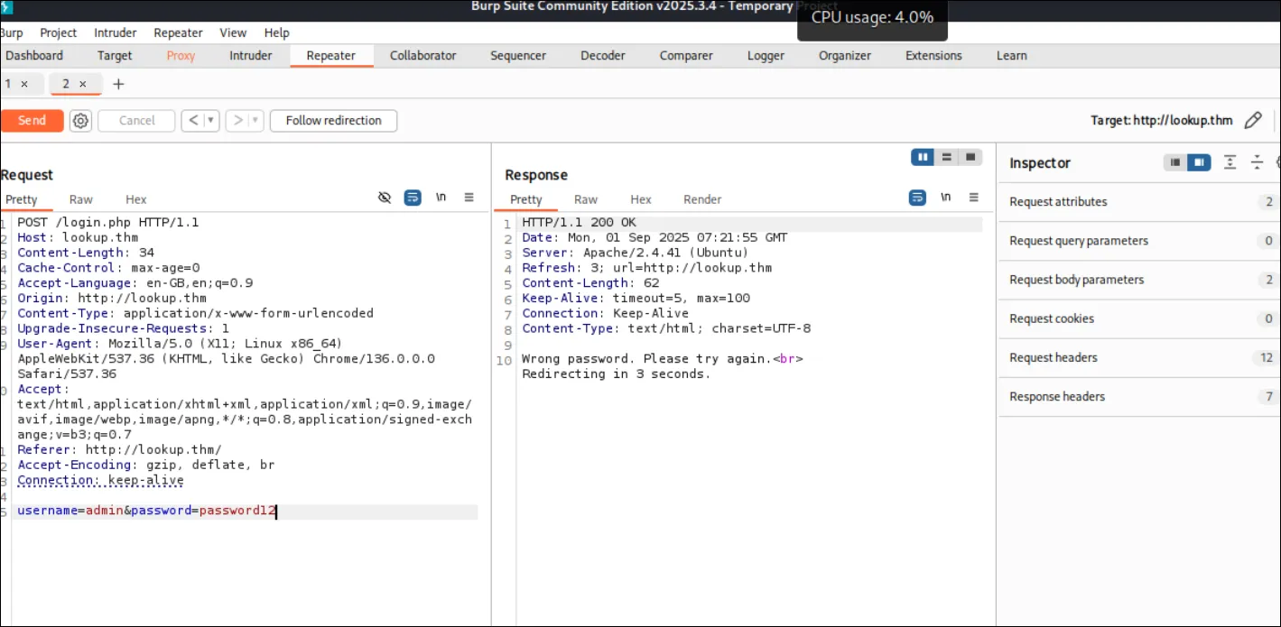Open history dropdown next to back arrow

point(212,120)
